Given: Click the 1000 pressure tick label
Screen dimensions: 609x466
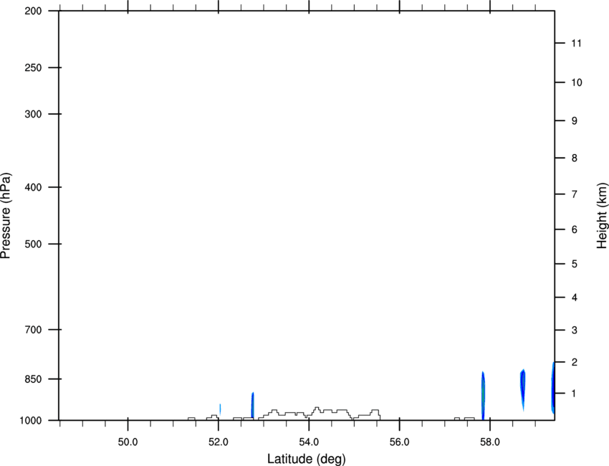Looking at the screenshot, I should point(31,421).
